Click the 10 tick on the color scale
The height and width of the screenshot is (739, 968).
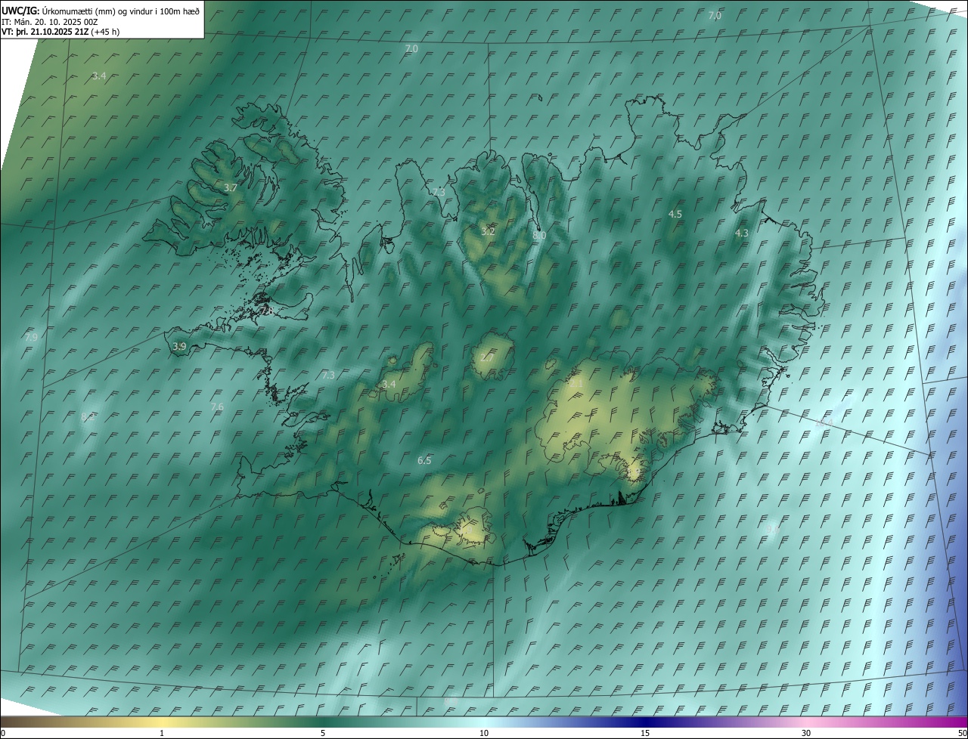pyautogui.click(x=484, y=733)
